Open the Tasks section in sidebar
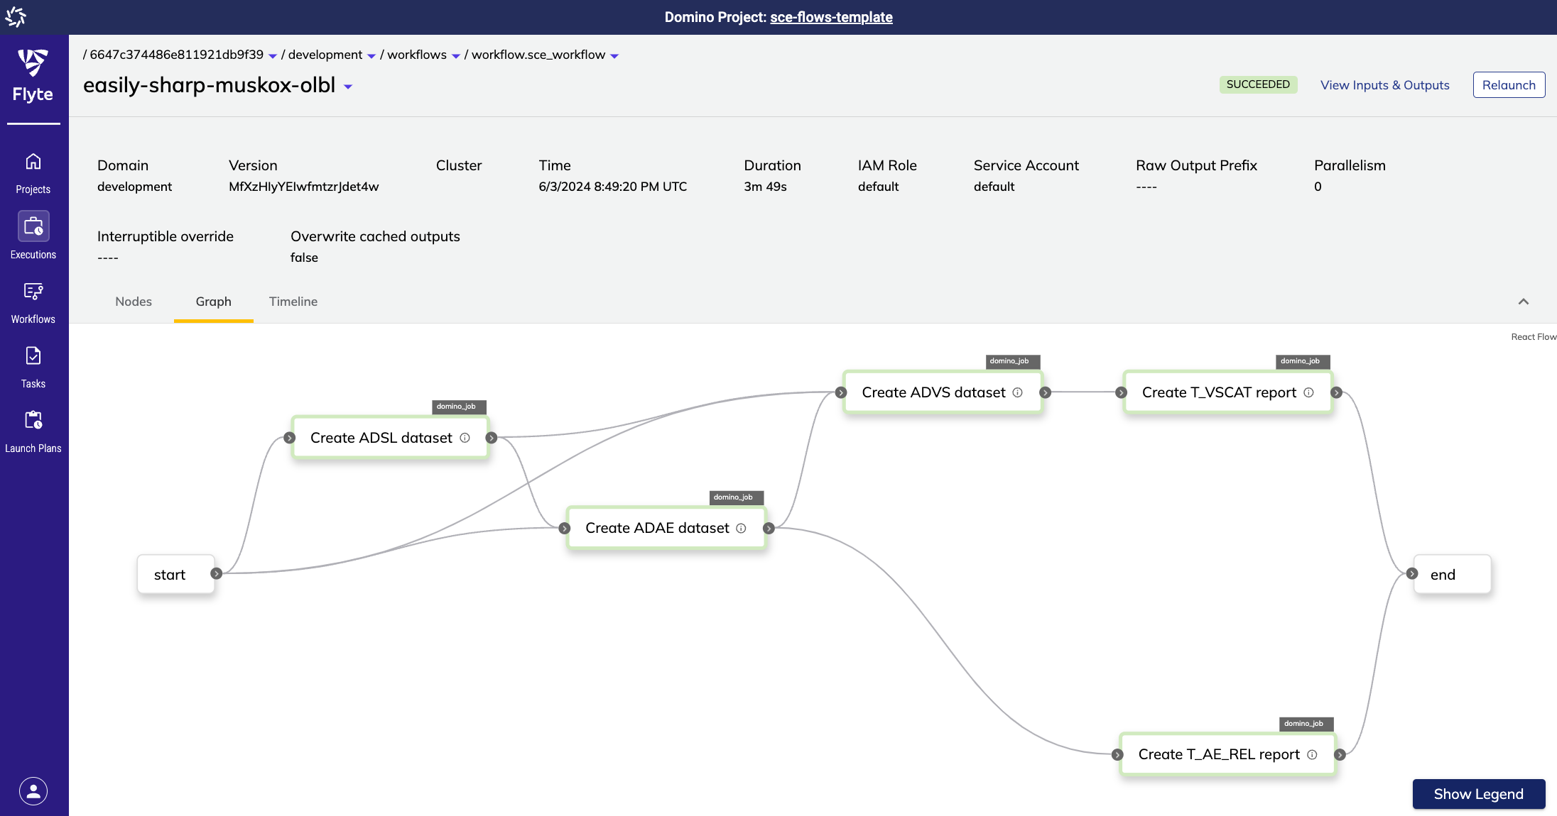 [33, 368]
